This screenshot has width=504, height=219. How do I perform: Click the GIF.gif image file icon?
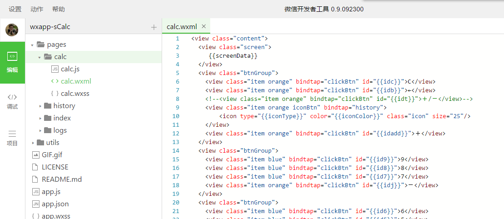point(36,154)
